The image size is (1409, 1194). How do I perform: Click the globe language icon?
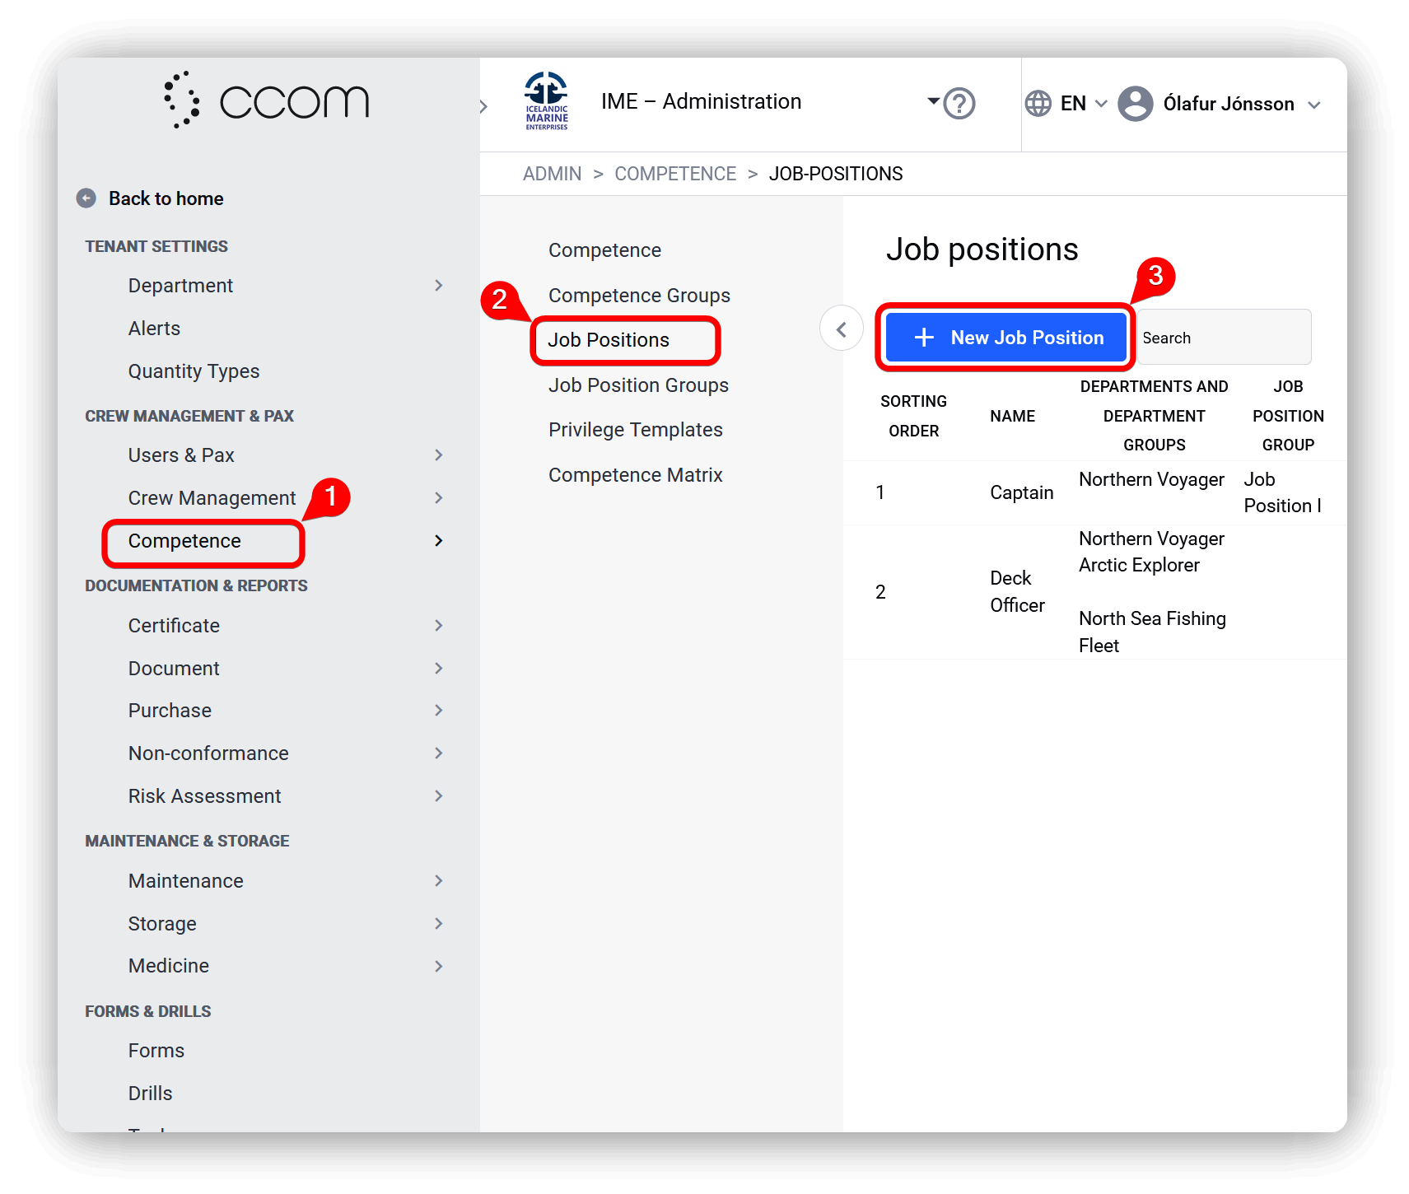(x=1038, y=104)
